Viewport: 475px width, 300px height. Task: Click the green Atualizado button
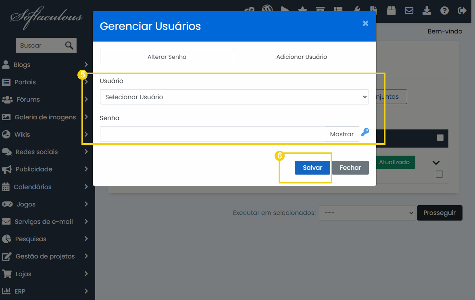click(x=396, y=162)
